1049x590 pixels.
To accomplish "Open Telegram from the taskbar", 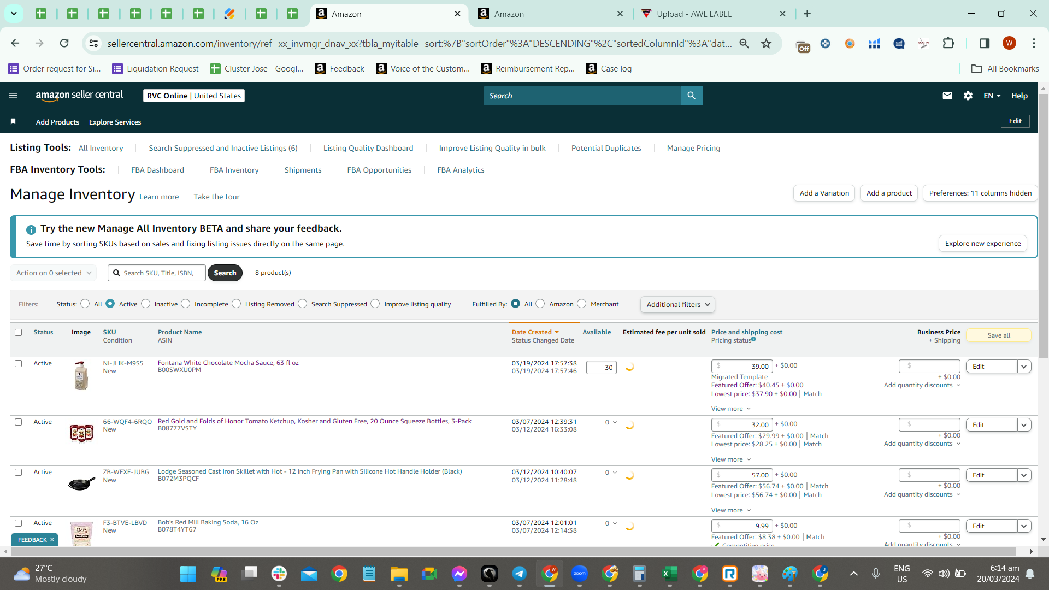I will [x=520, y=574].
